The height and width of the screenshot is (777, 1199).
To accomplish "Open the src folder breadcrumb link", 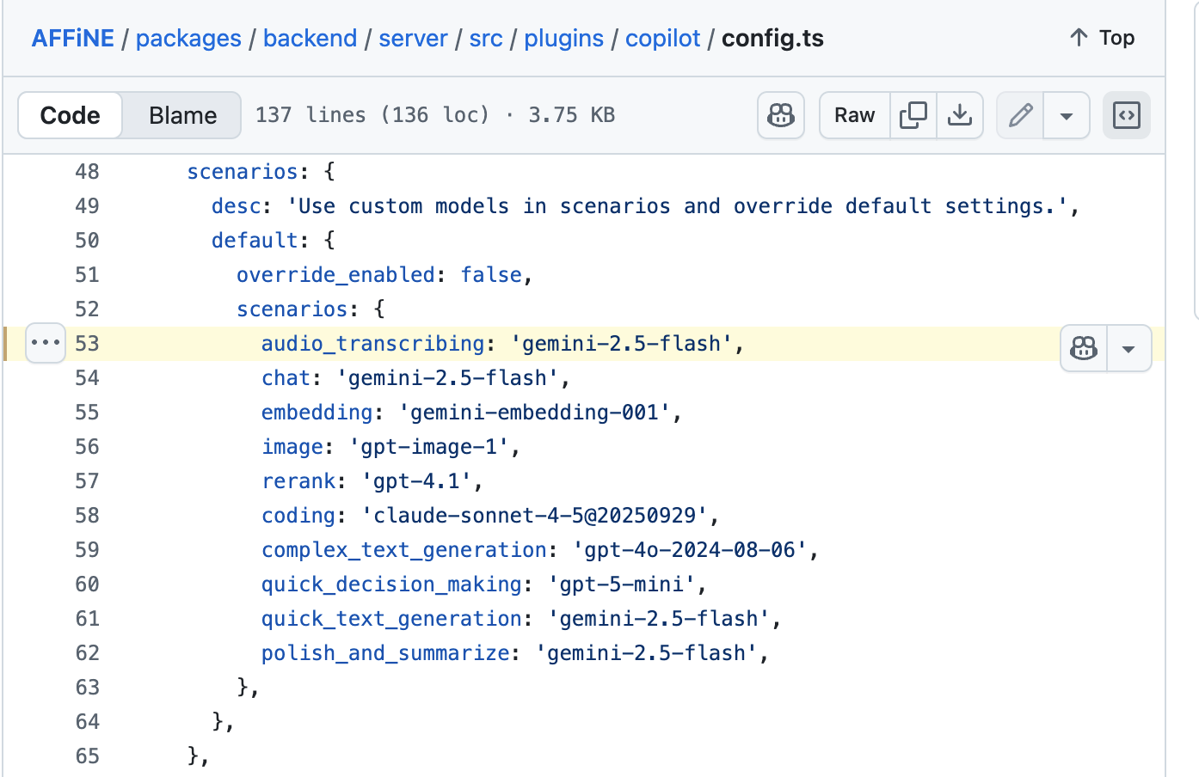I will [485, 38].
